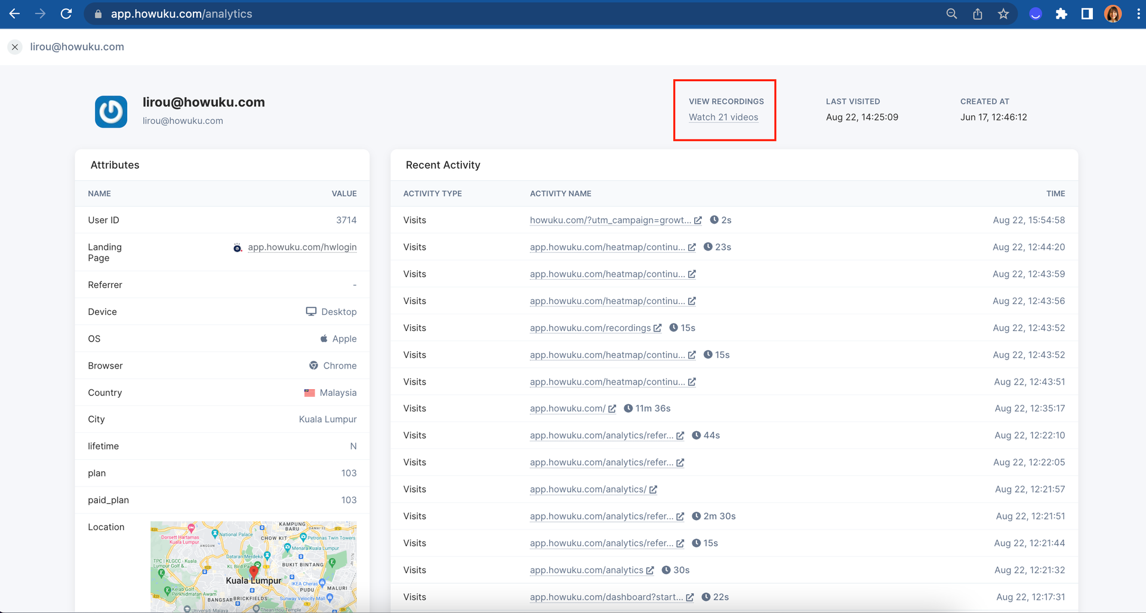Select the Last Visited time Aug 22, 14:25:09

pos(862,117)
